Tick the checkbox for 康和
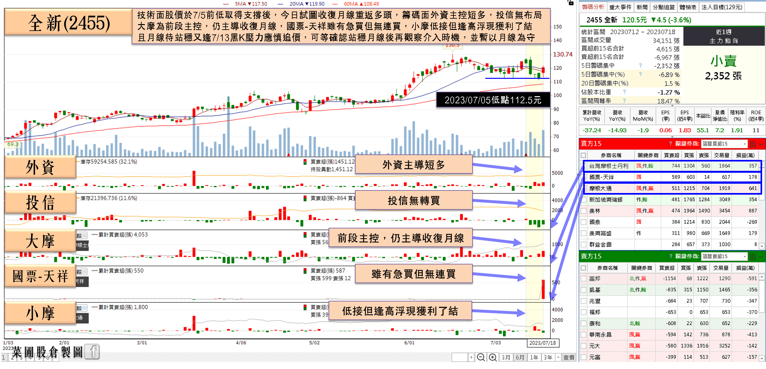766x369 pixels. (x=584, y=324)
